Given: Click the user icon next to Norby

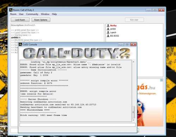Looking at the screenshot, I should (108, 25).
